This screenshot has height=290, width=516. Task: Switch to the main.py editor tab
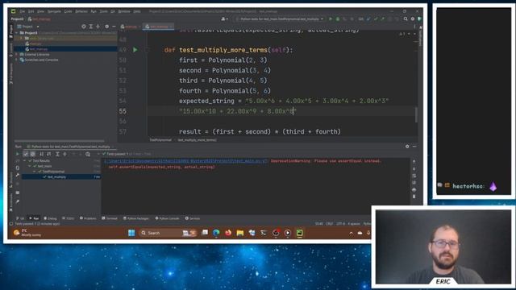tap(131, 27)
